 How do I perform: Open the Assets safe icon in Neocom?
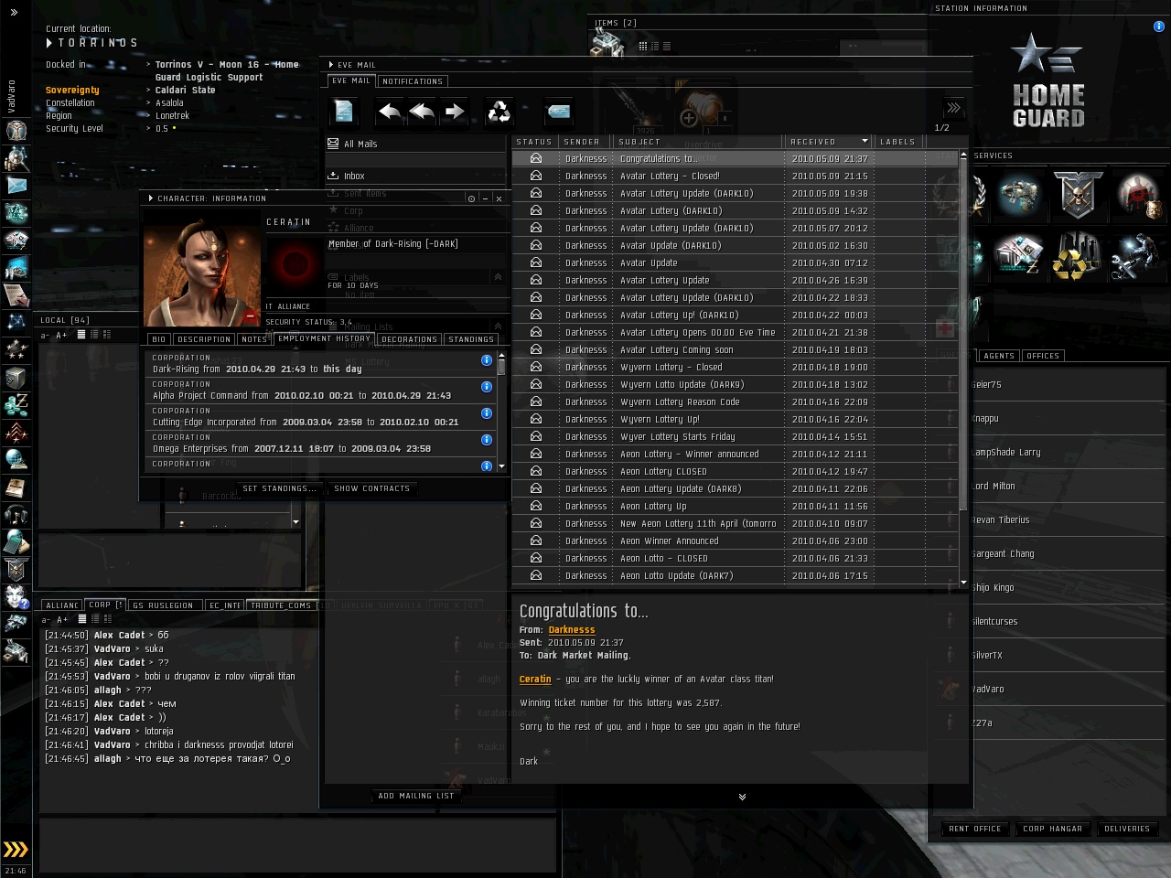pyautogui.click(x=16, y=378)
